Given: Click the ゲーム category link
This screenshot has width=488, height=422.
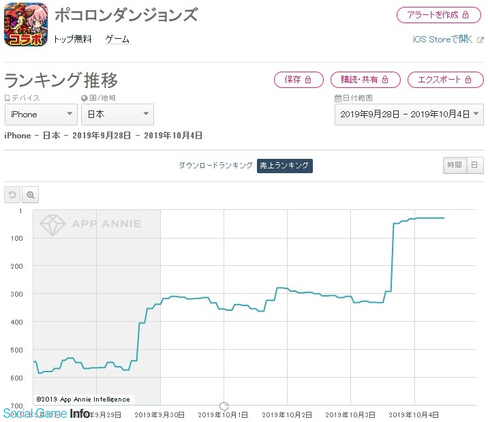Looking at the screenshot, I should pos(118,40).
